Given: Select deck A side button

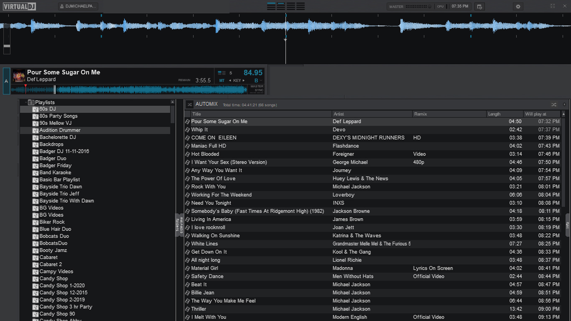Looking at the screenshot, I should [6, 81].
